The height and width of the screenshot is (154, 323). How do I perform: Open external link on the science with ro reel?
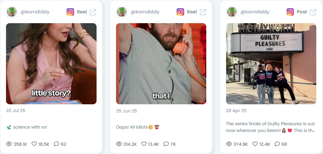(93, 12)
